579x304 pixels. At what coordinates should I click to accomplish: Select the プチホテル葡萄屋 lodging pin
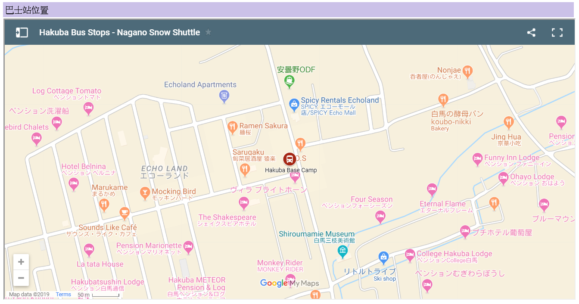pos(465,232)
